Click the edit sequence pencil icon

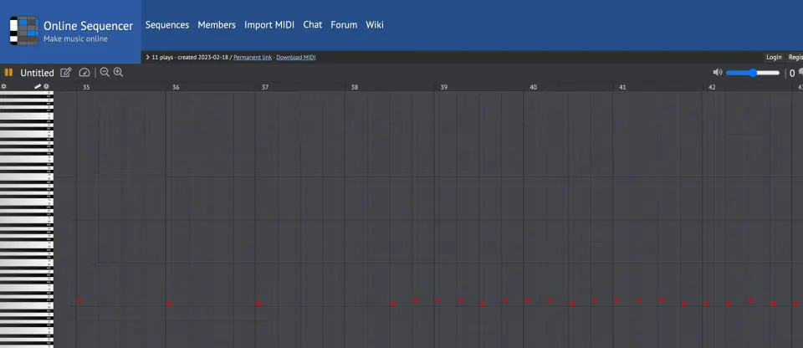pyautogui.click(x=66, y=72)
